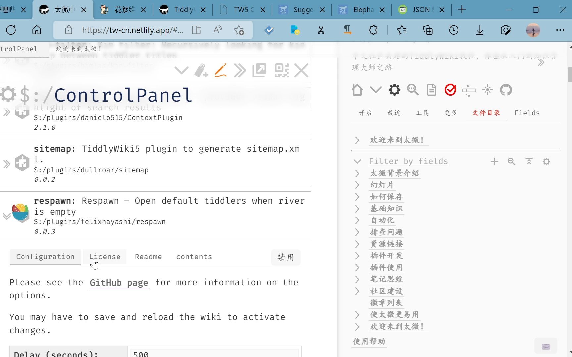Open a new browser tab
Image resolution: width=572 pixels, height=357 pixels.
[x=462, y=10]
